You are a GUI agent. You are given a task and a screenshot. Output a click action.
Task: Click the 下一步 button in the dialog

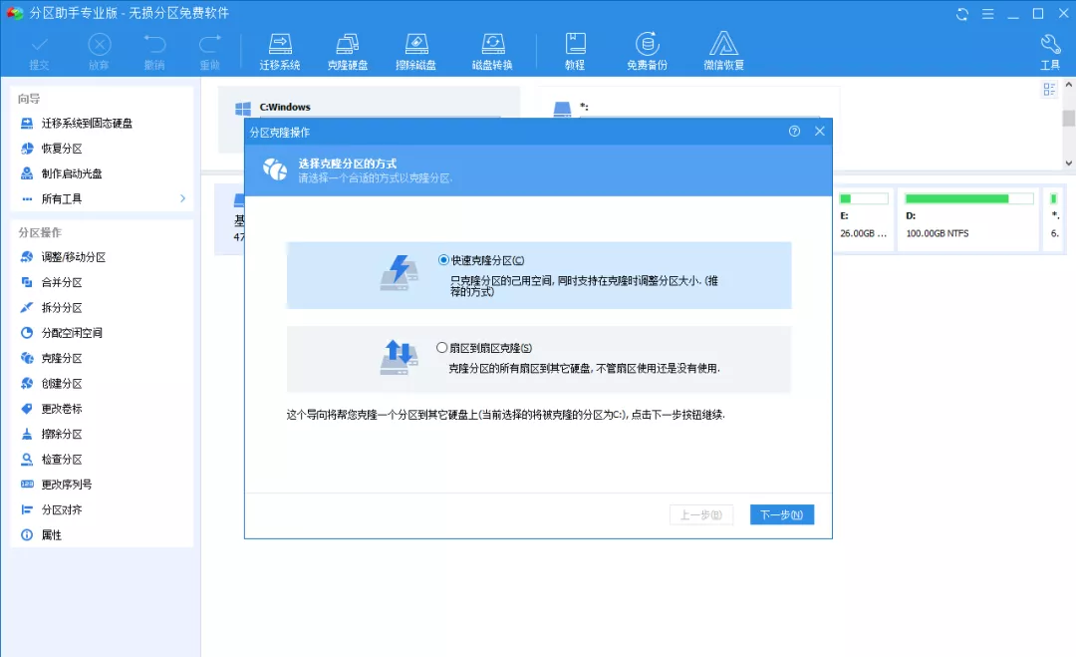[781, 514]
